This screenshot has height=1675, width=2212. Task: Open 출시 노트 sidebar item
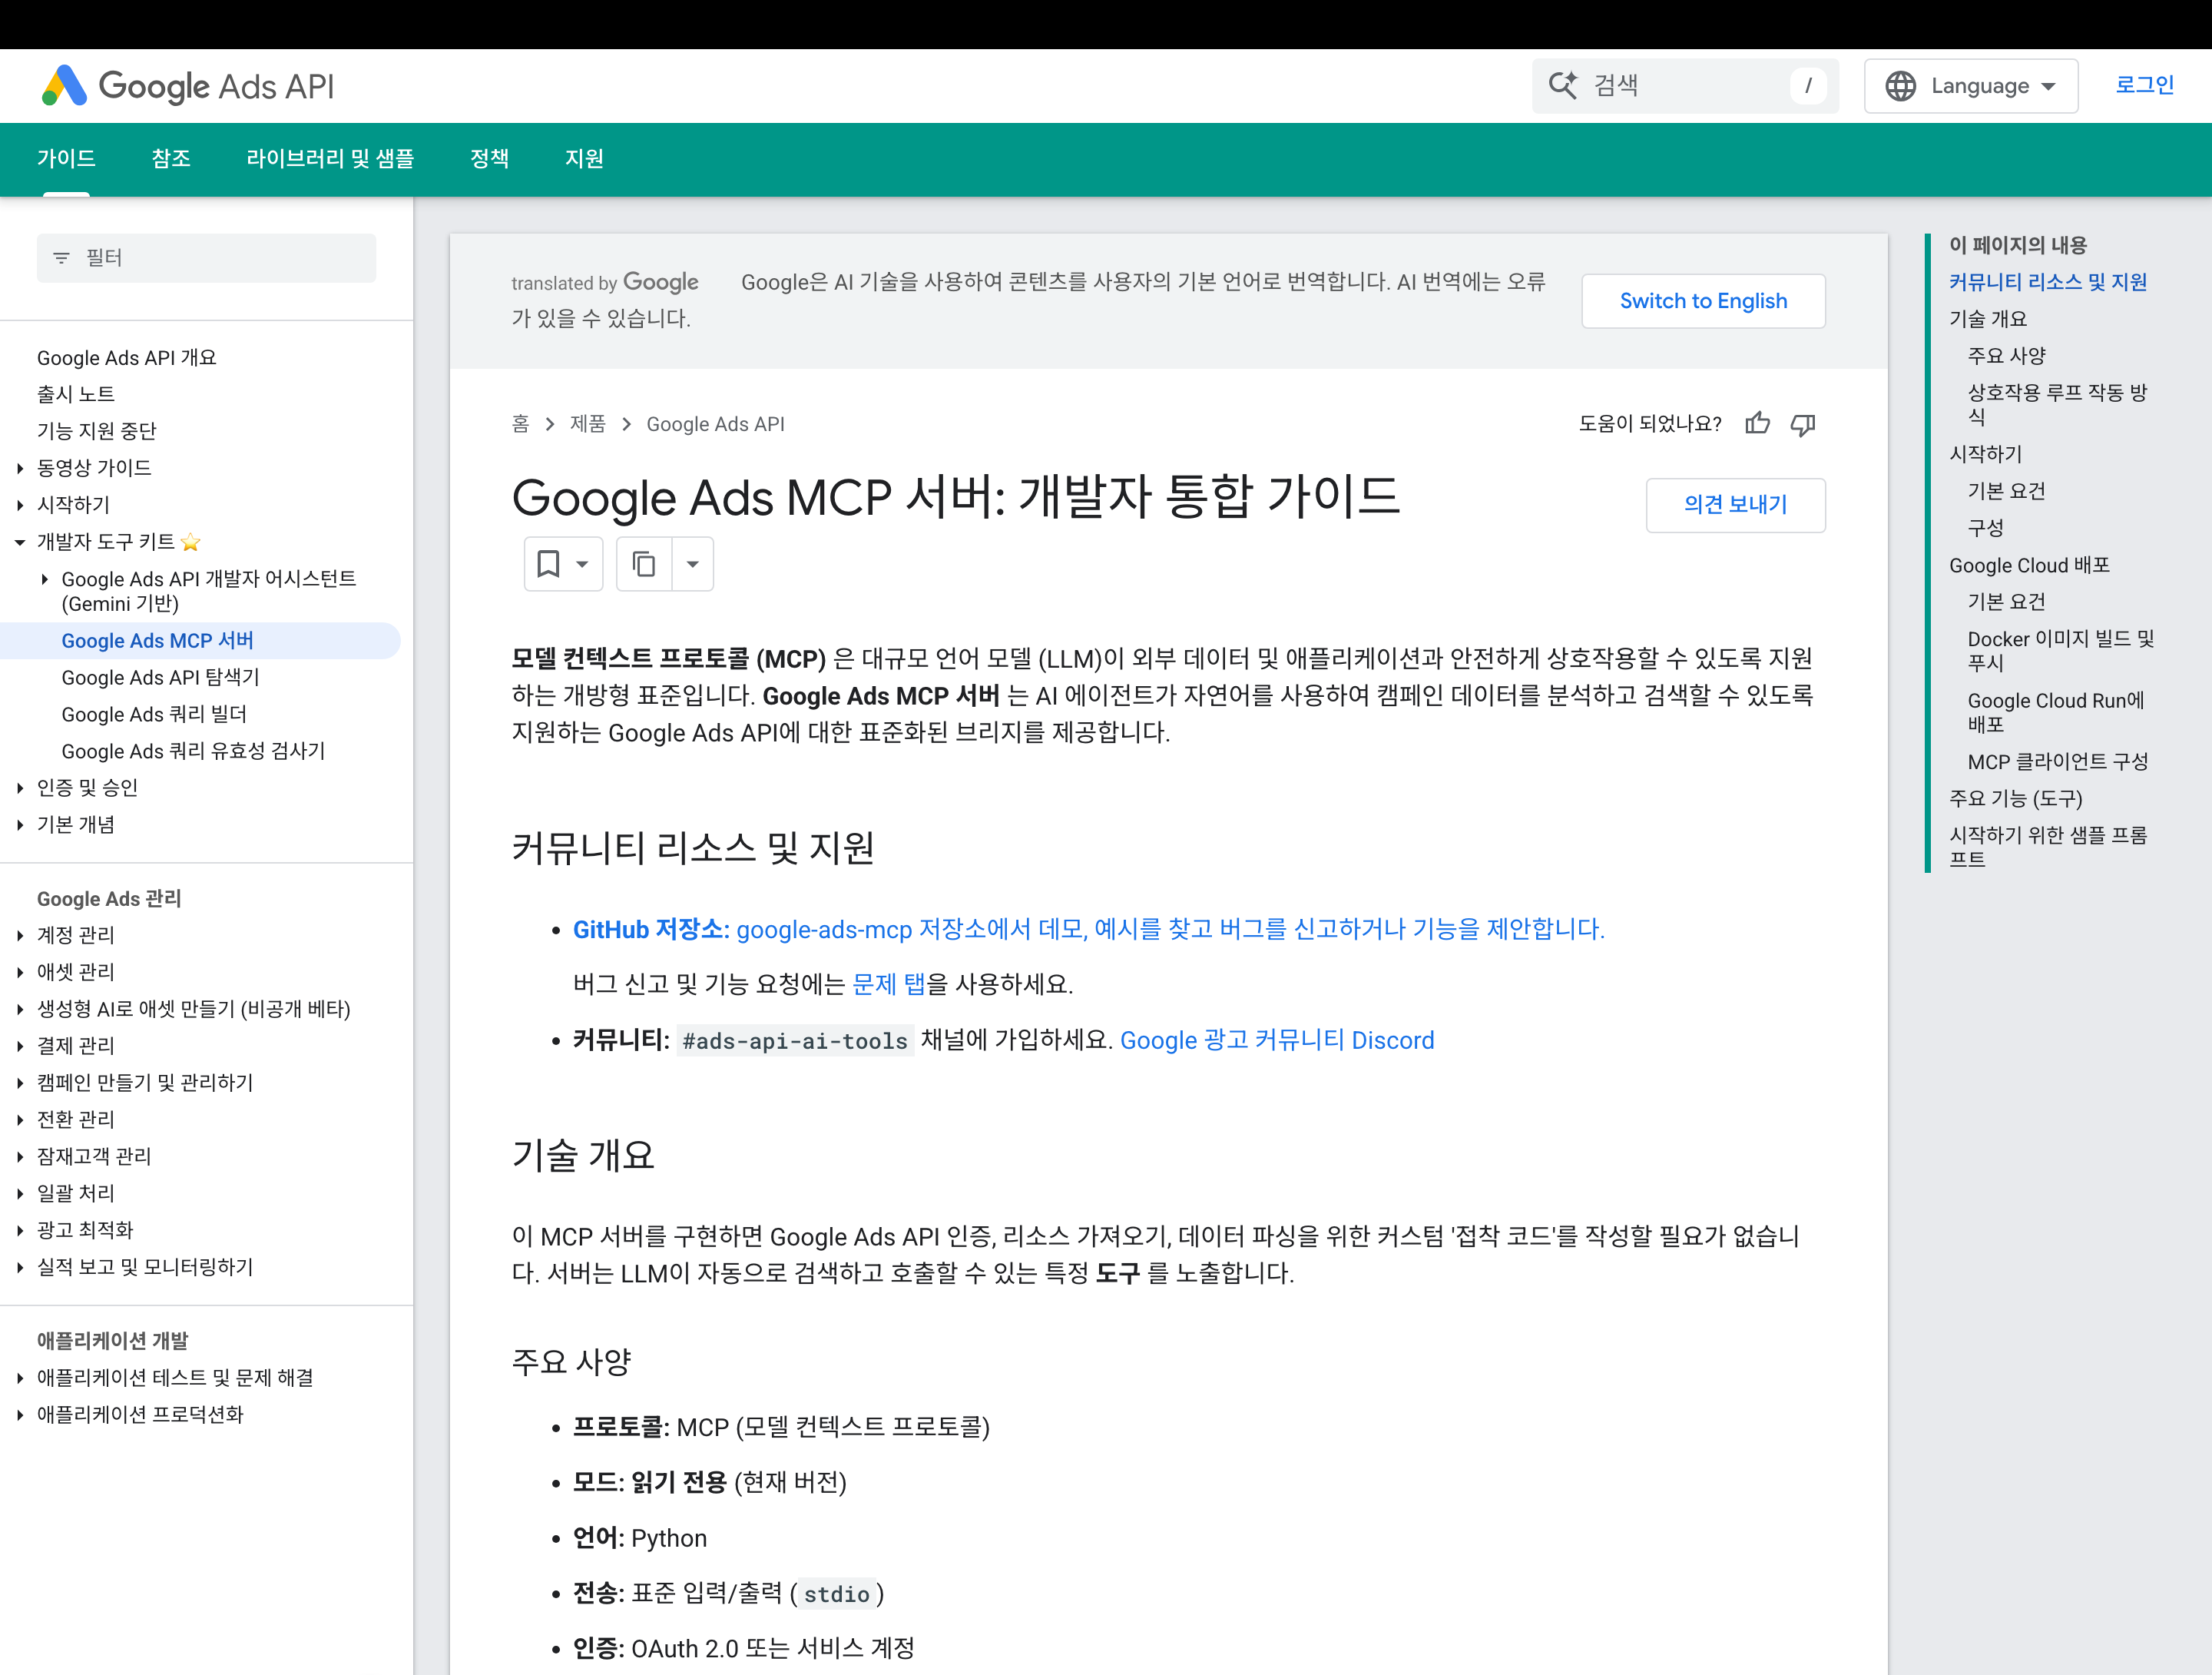pyautogui.click(x=76, y=394)
